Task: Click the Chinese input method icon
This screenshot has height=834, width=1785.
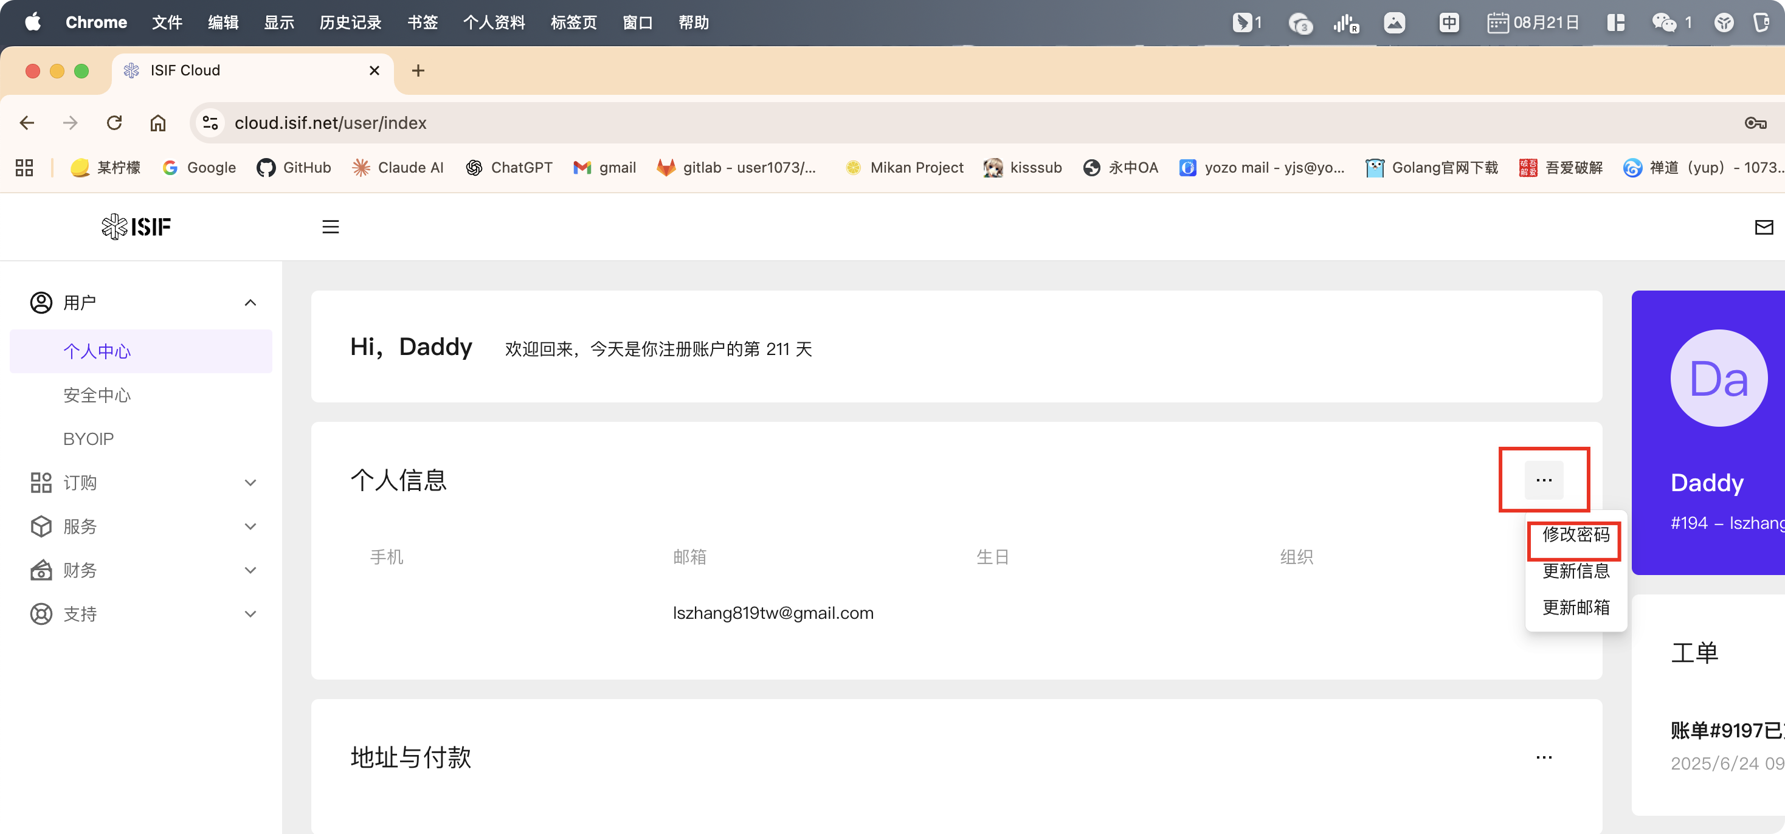Action: [x=1448, y=23]
